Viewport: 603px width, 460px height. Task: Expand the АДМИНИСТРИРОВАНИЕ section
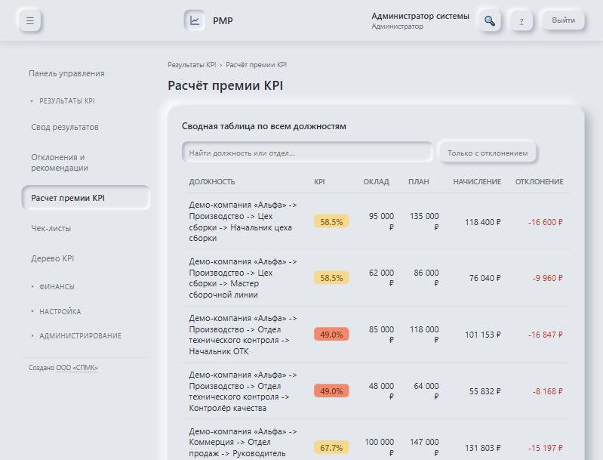click(80, 336)
